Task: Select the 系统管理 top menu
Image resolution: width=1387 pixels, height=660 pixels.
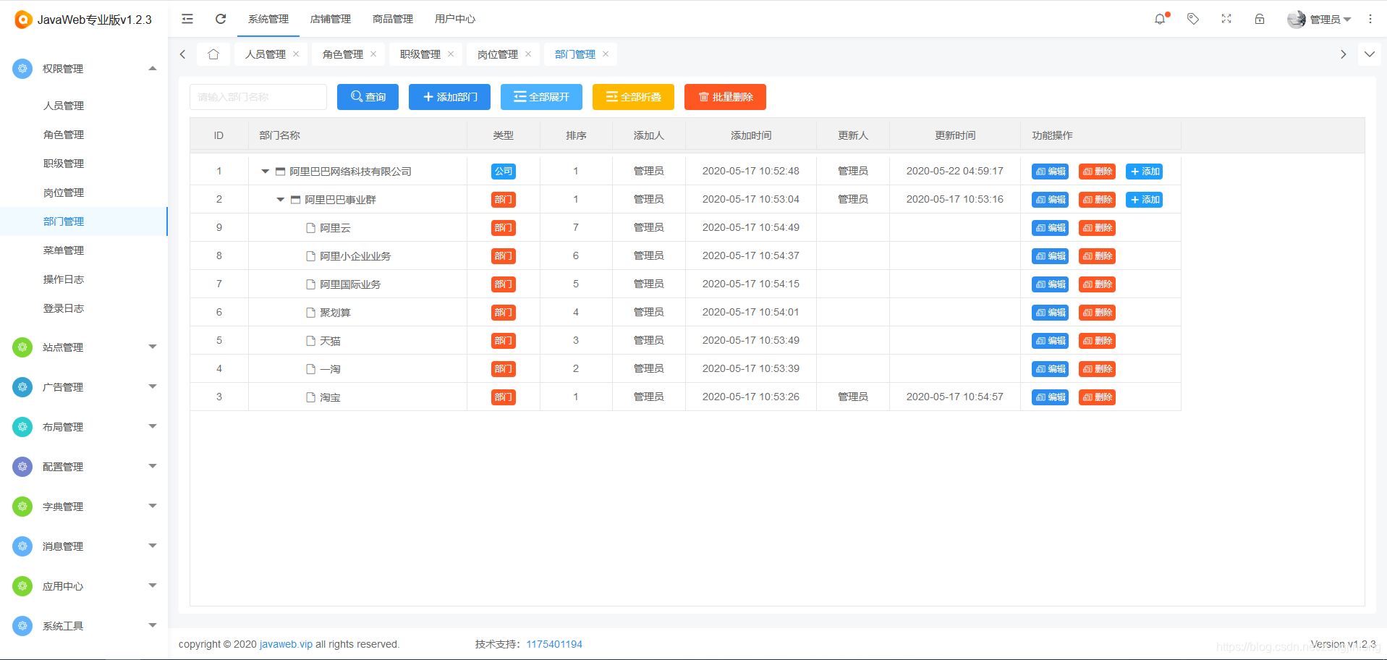Action: (268, 19)
